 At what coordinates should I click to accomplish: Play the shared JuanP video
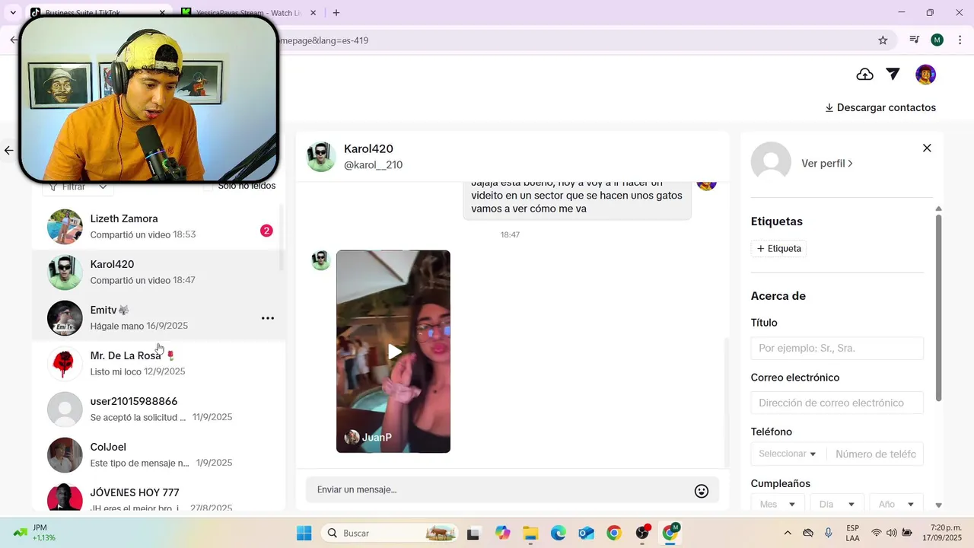click(x=394, y=352)
